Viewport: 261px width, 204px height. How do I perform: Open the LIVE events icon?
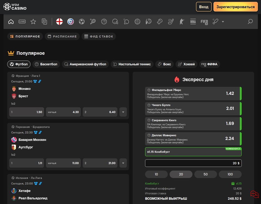(22, 22)
